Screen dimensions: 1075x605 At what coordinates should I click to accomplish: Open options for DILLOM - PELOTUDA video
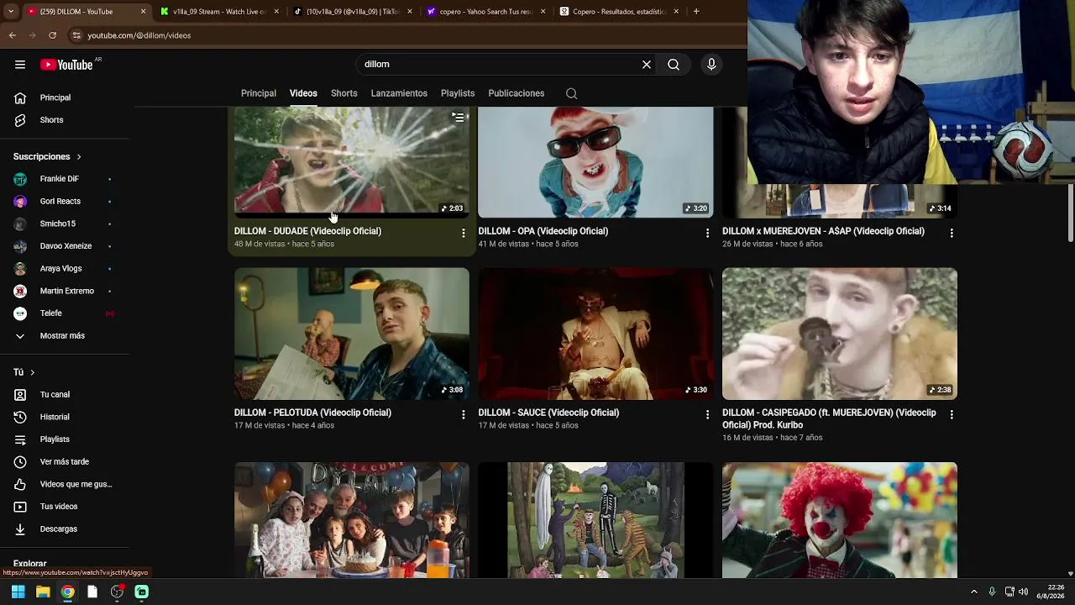(x=463, y=414)
